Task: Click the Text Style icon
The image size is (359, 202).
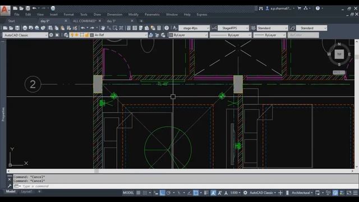Action: click(175, 28)
